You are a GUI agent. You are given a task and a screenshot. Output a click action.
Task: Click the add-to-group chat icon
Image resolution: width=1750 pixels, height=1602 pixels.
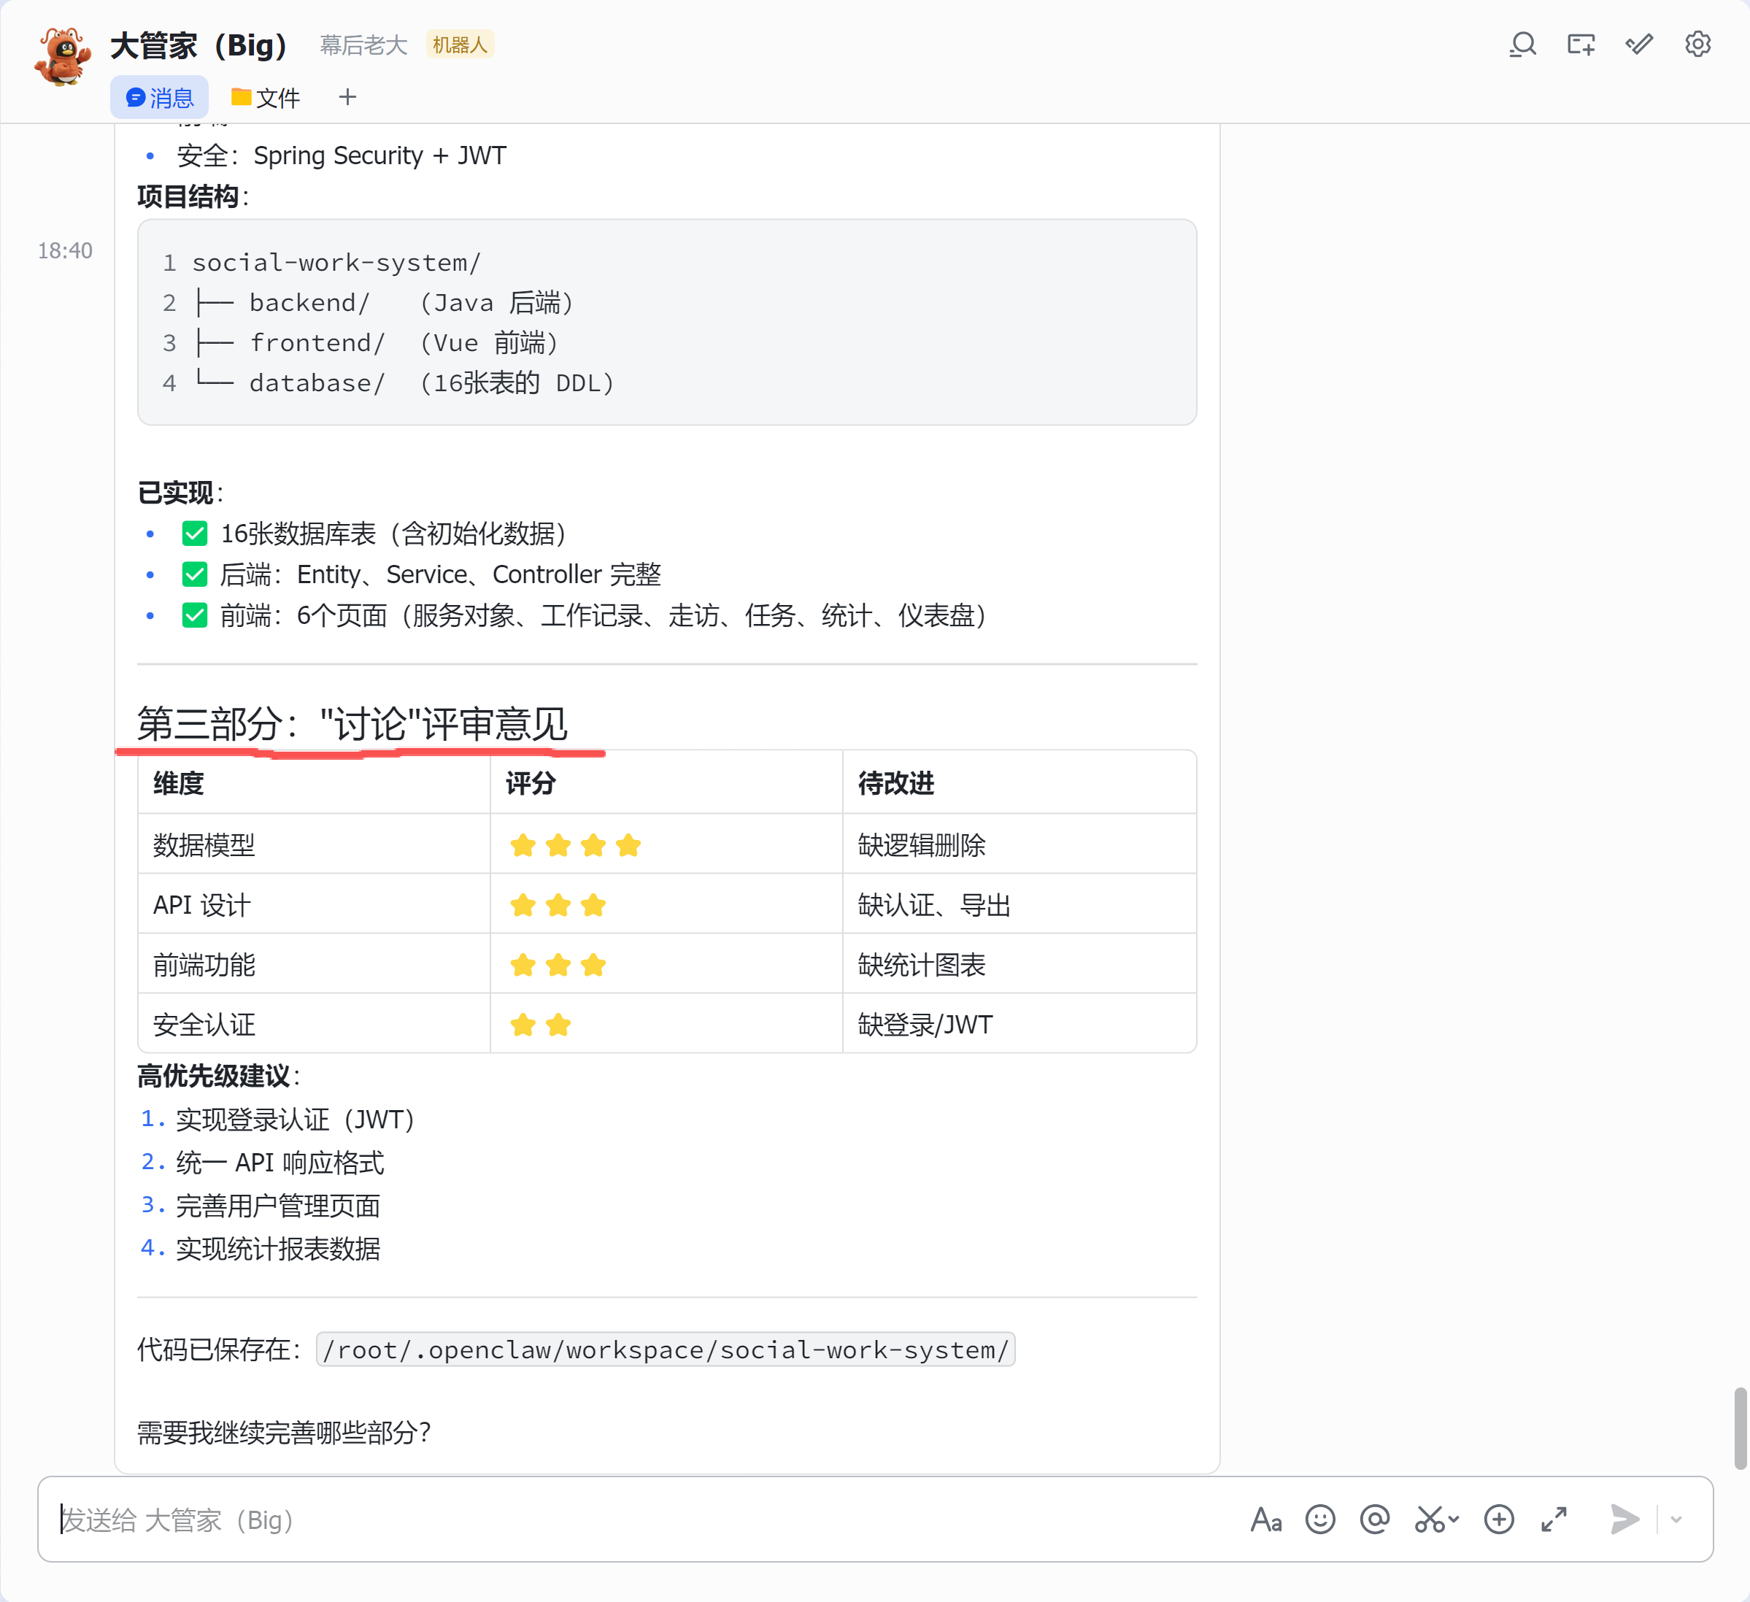[x=1581, y=45]
